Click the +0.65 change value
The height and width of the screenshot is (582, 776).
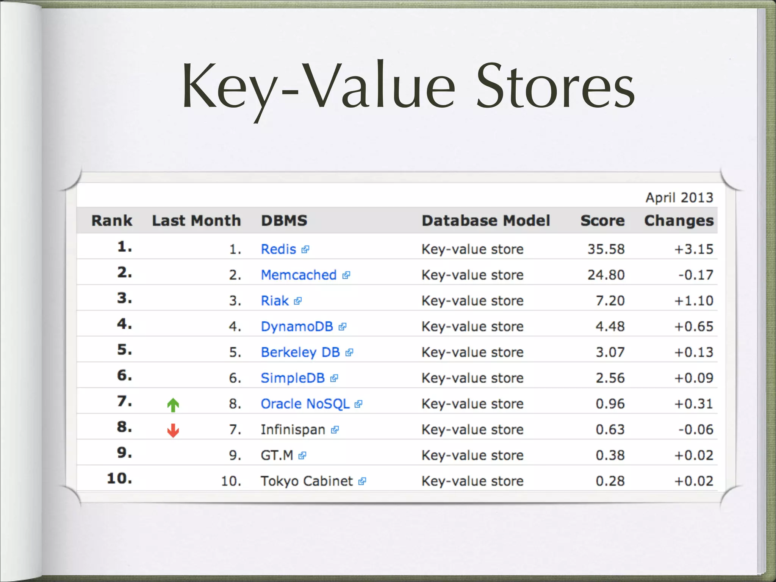(x=694, y=327)
